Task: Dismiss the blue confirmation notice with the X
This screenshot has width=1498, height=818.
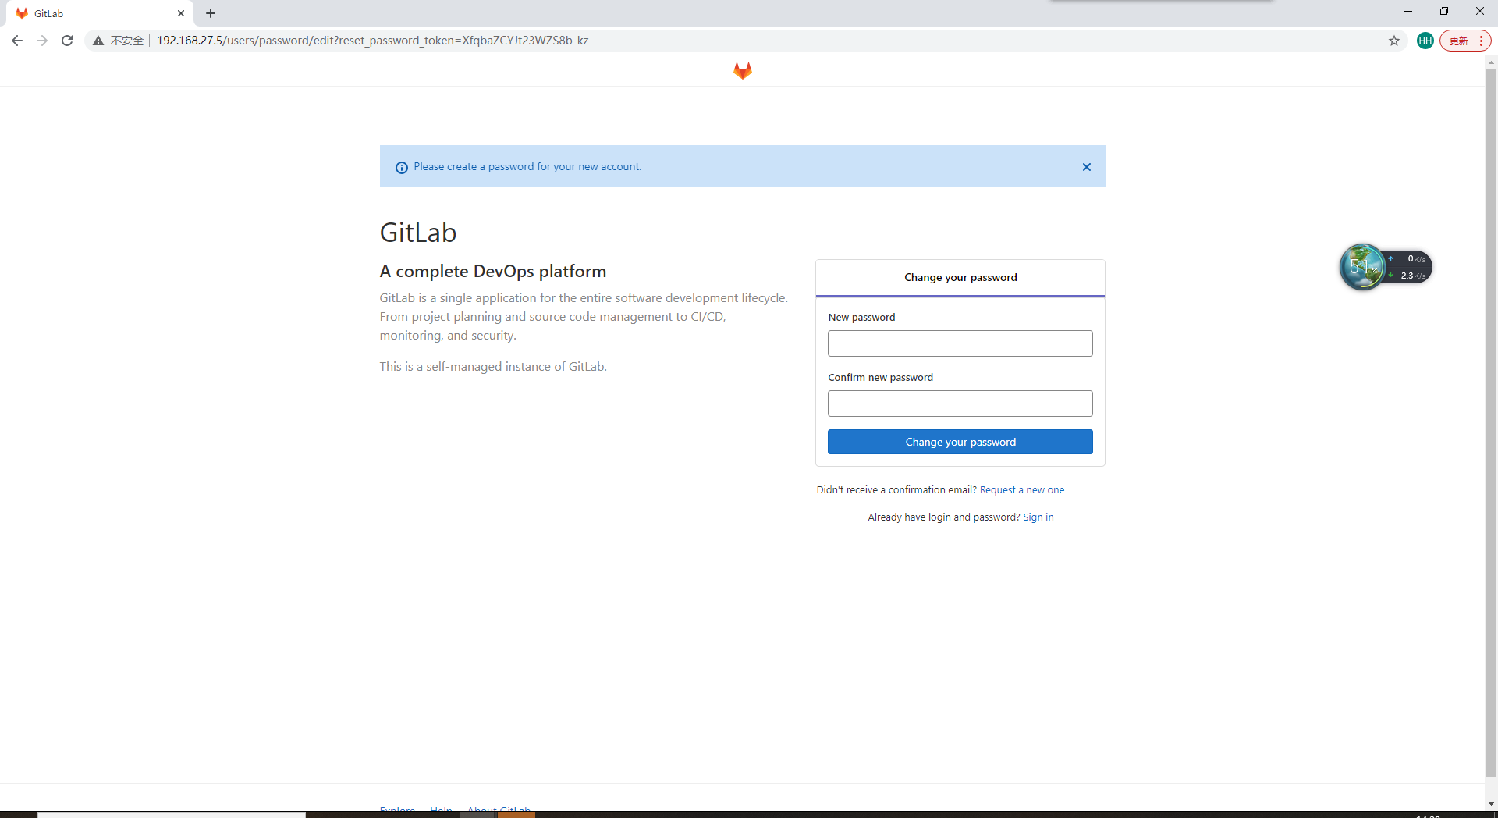Action: pyautogui.click(x=1086, y=166)
